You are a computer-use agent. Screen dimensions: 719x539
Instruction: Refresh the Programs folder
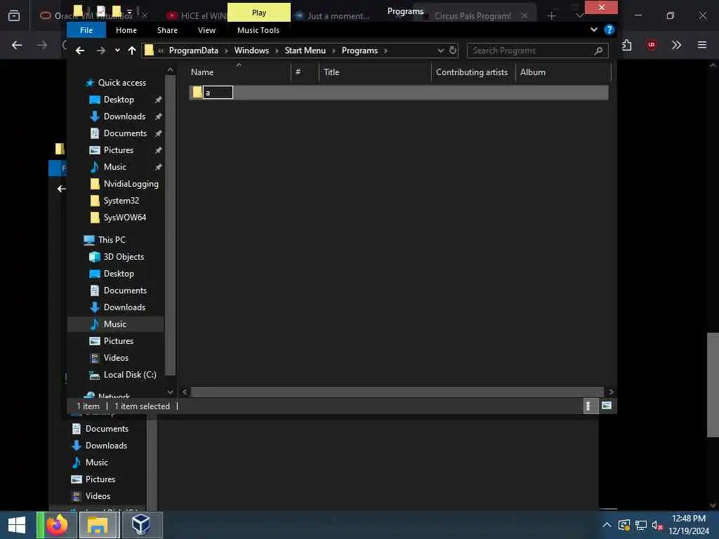click(453, 51)
